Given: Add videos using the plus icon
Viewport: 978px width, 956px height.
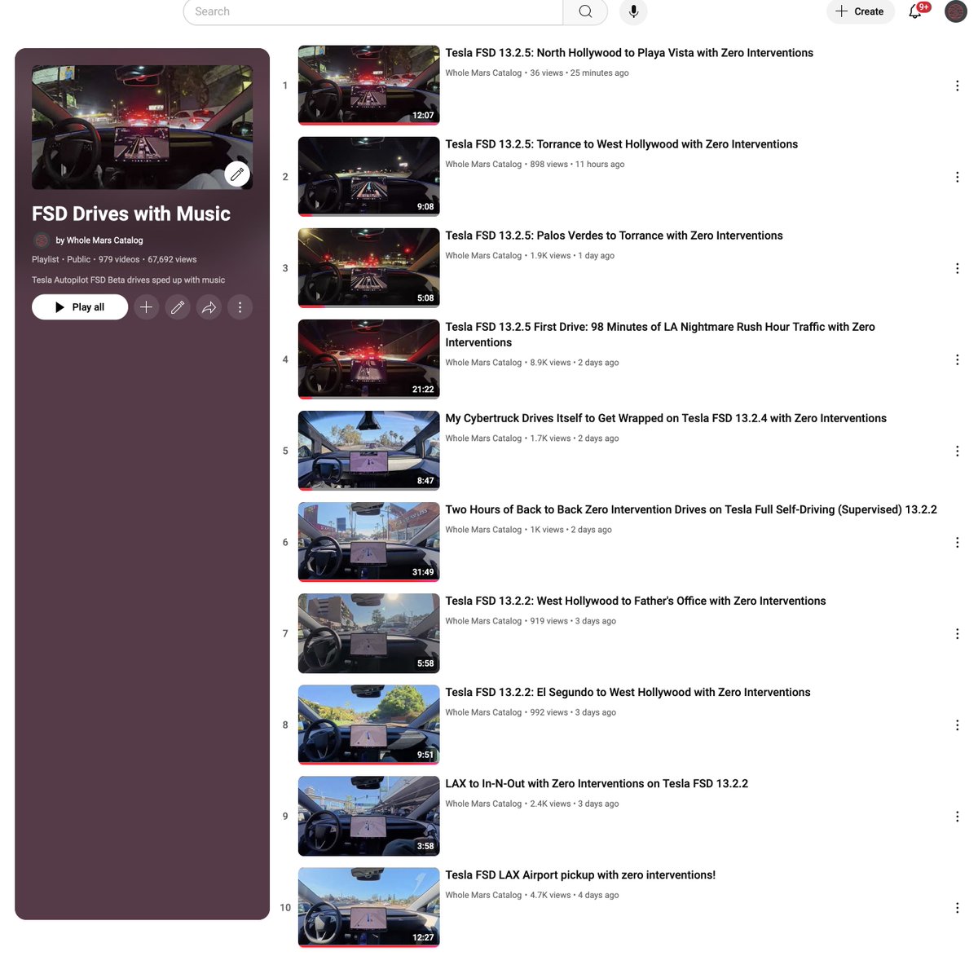Looking at the screenshot, I should point(146,306).
